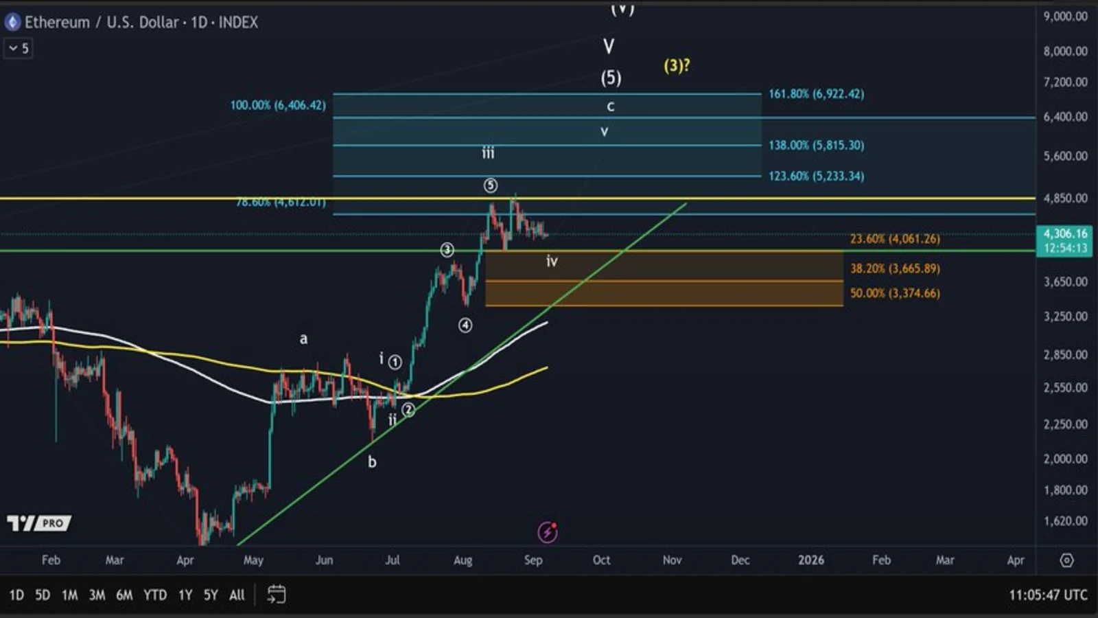Click the 1,620.00 price axis label

(x=1065, y=520)
